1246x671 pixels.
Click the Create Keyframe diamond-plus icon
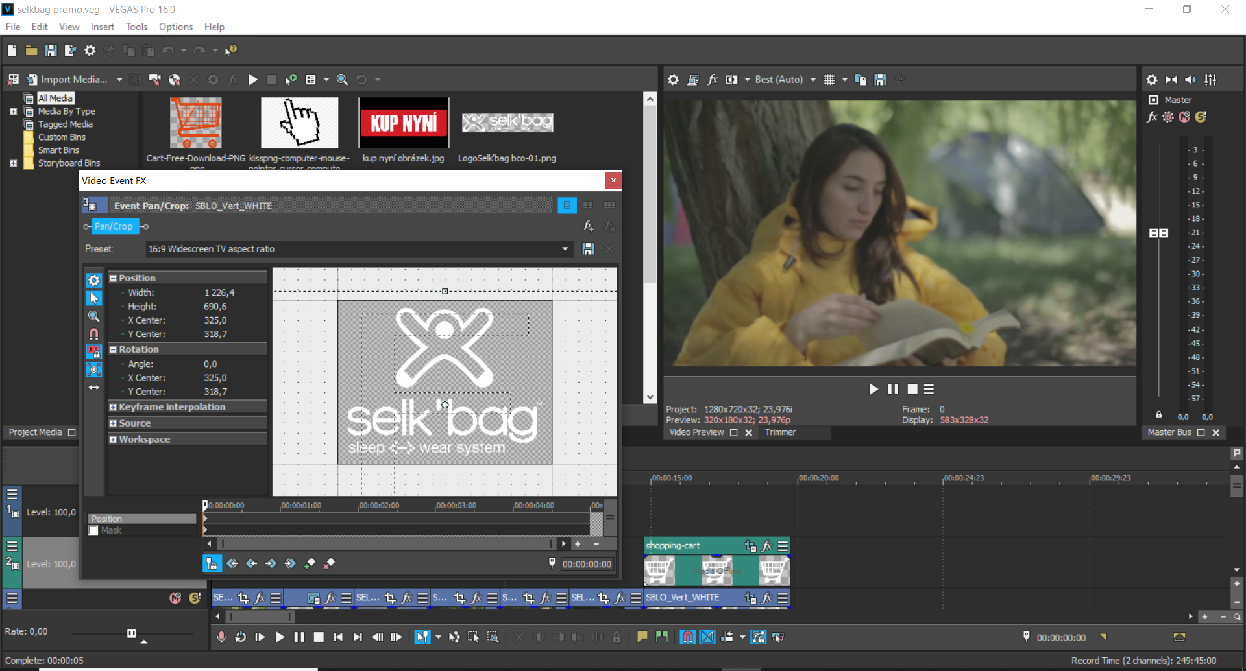point(310,563)
